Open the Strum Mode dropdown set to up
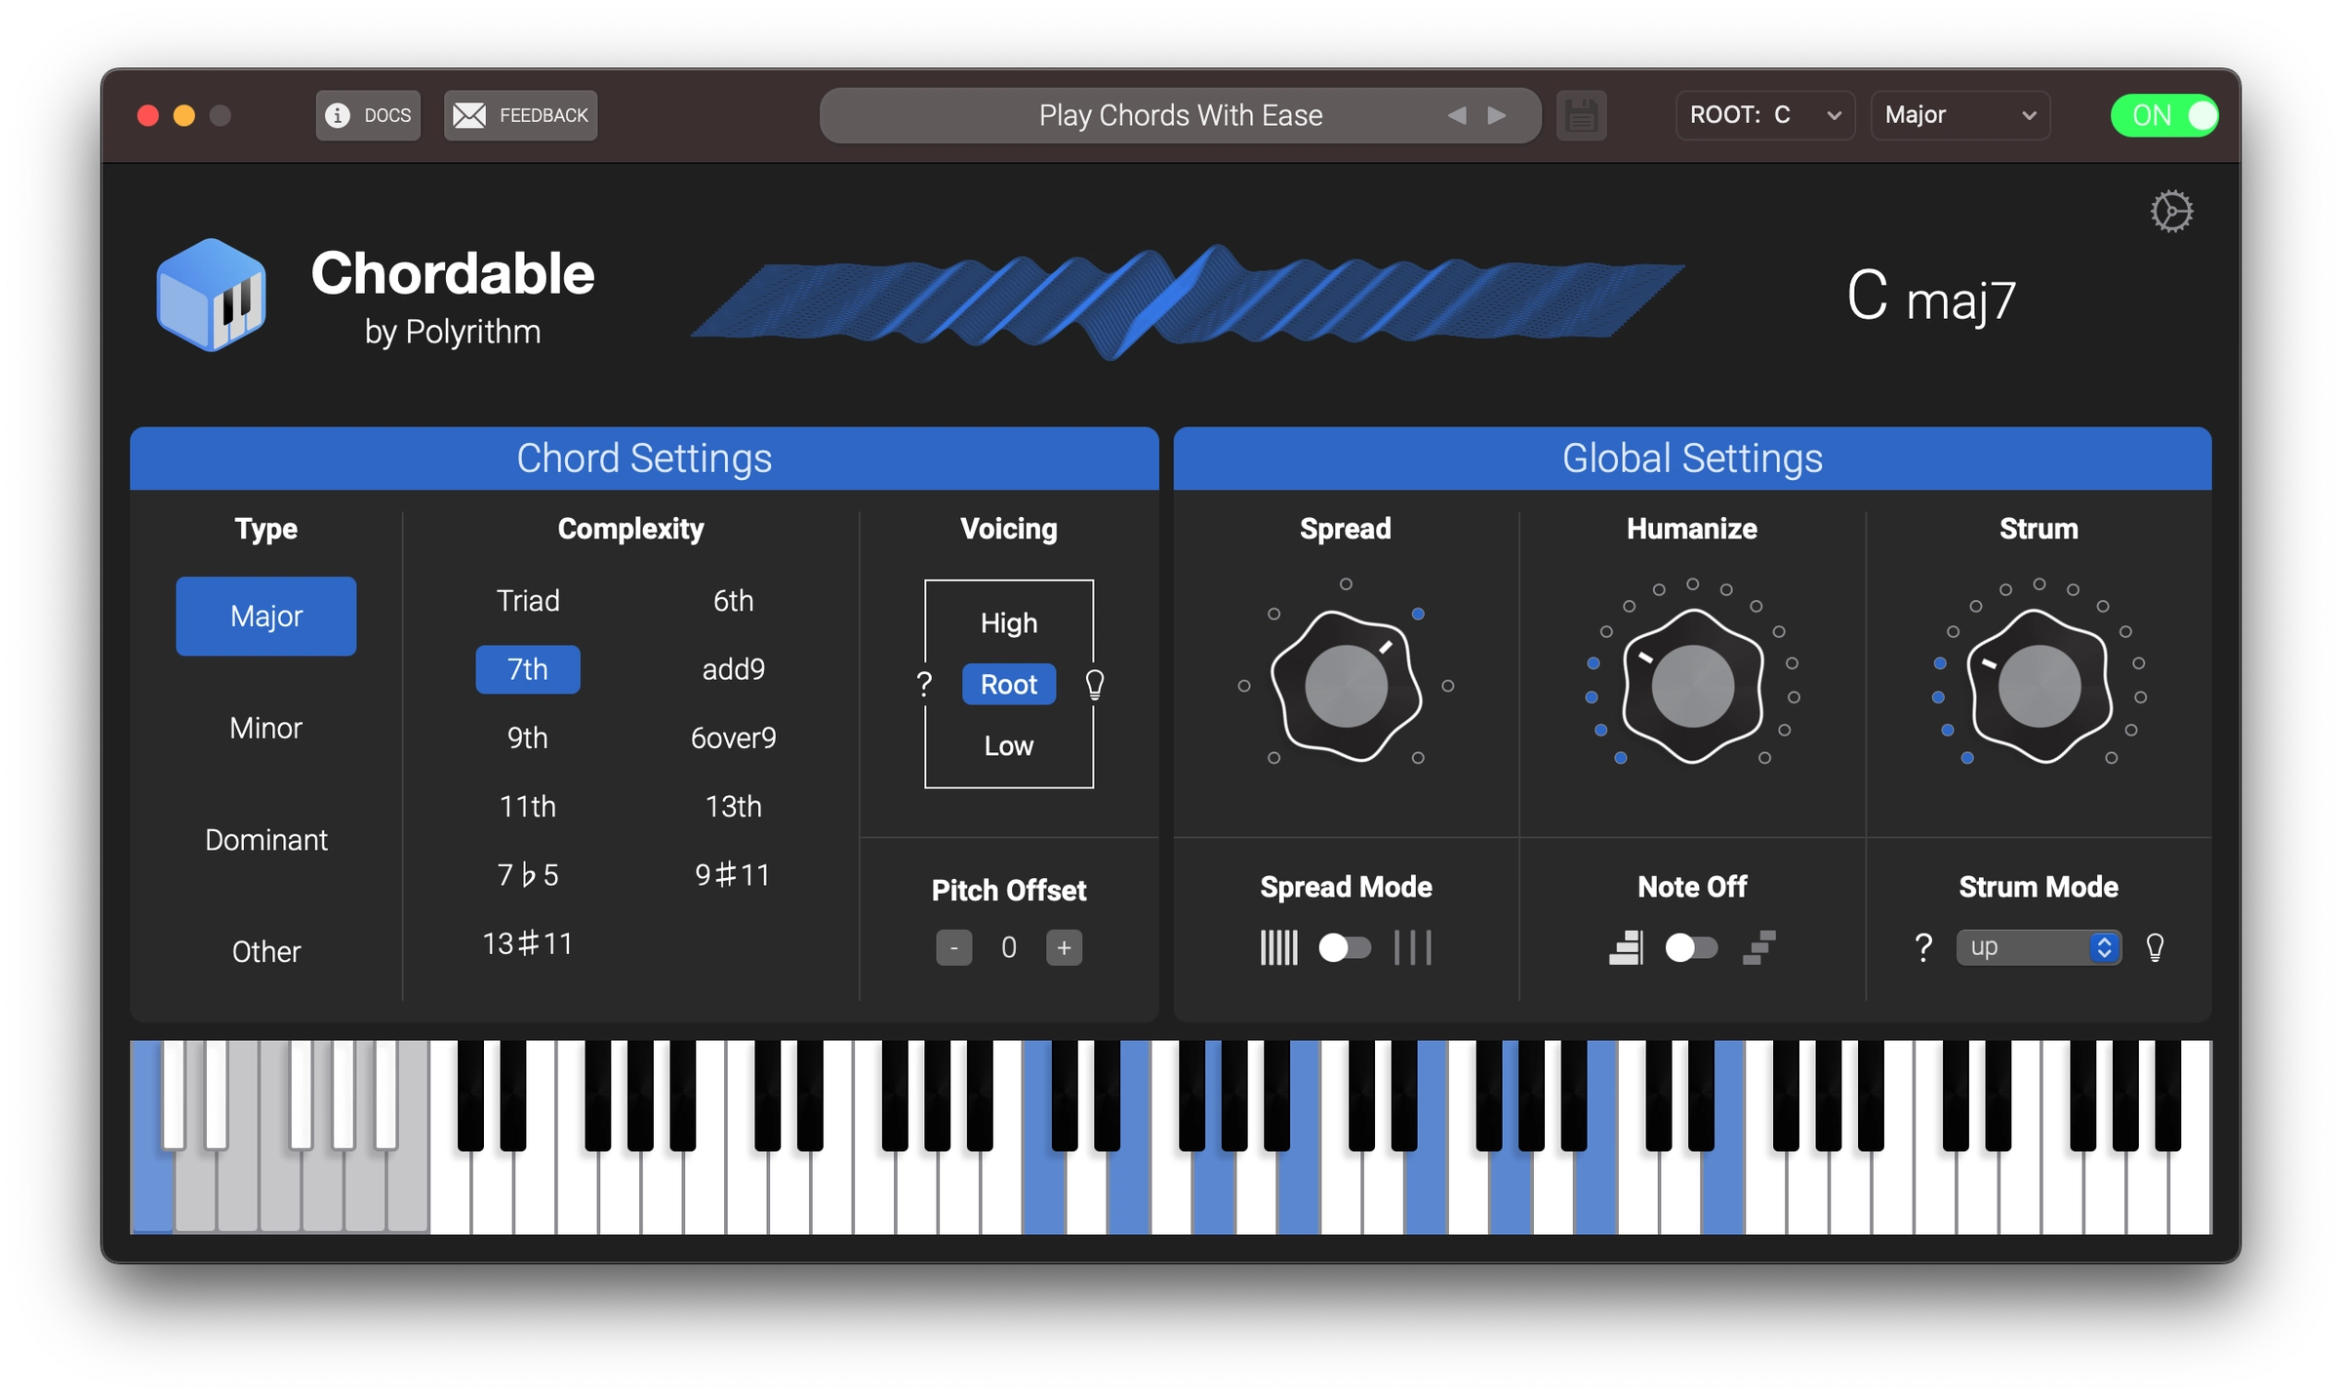The image size is (2342, 1397). tap(2039, 946)
